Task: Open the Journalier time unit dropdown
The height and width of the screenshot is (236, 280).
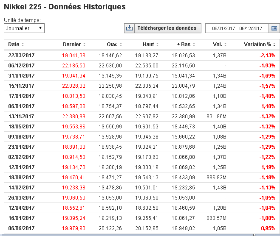Action: [24, 28]
